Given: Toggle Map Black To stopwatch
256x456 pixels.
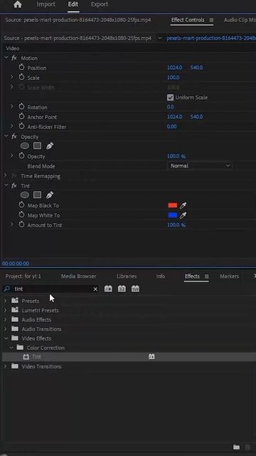Looking at the screenshot, I should point(21,205).
